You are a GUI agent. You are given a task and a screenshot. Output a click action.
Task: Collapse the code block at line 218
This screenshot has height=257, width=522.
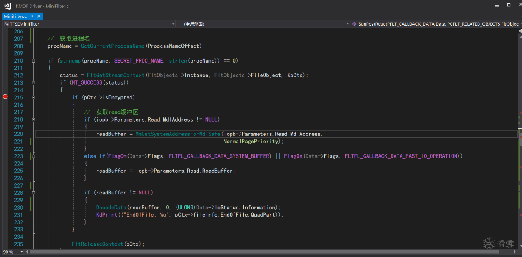tap(33, 119)
